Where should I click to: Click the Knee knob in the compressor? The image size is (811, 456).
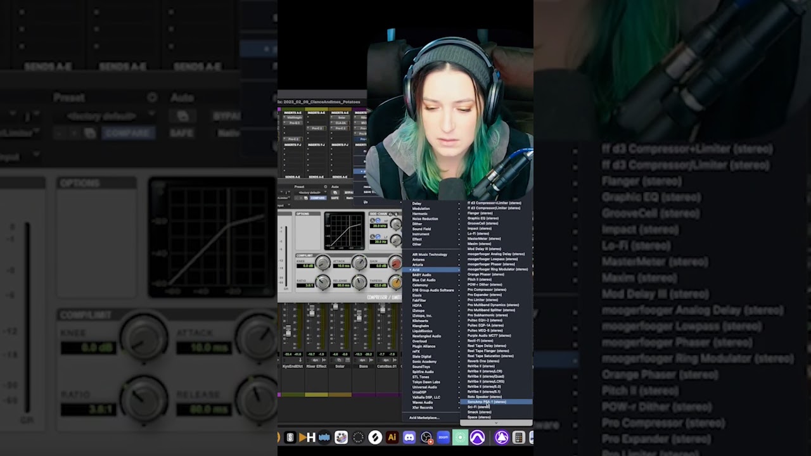[322, 262]
